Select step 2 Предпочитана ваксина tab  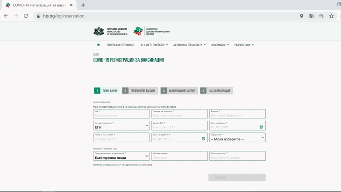pyautogui.click(x=140, y=91)
